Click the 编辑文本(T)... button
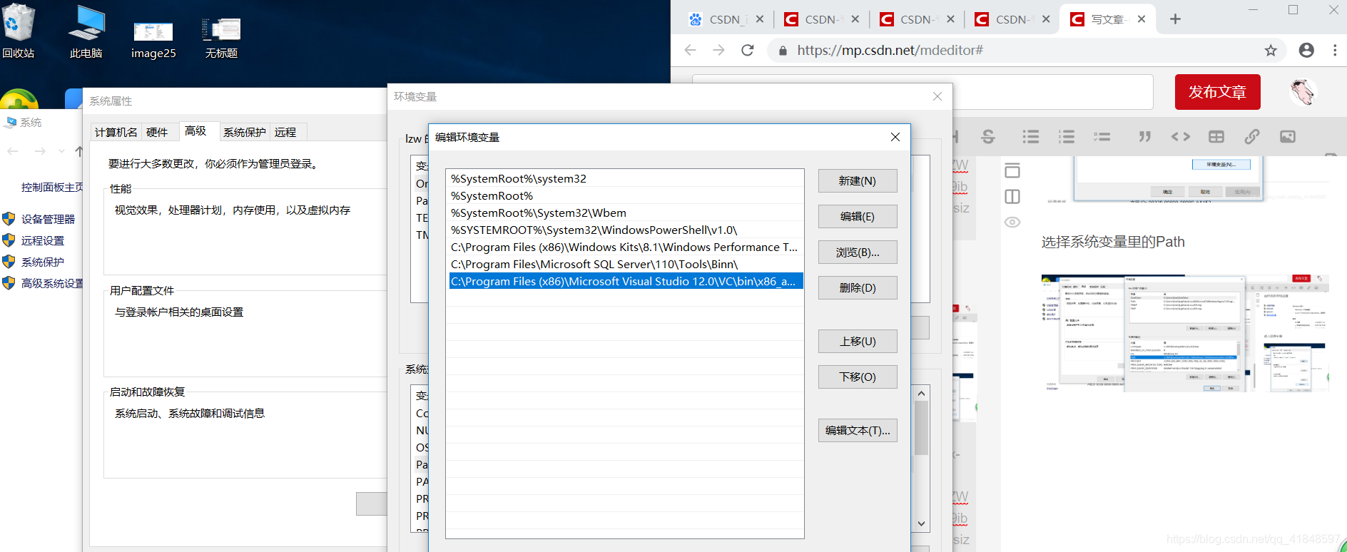The width and height of the screenshot is (1347, 552). pos(858,431)
